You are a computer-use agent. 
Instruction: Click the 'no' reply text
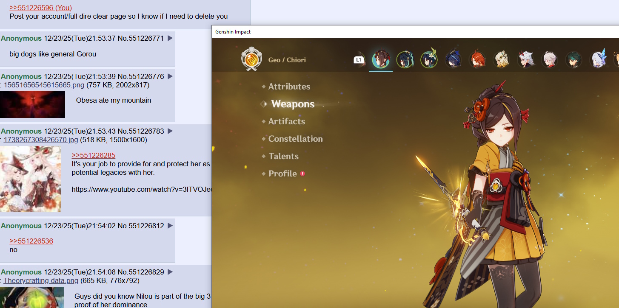[13, 249]
